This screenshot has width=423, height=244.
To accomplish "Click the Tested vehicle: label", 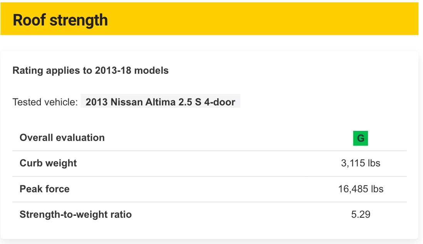I will tap(45, 102).
